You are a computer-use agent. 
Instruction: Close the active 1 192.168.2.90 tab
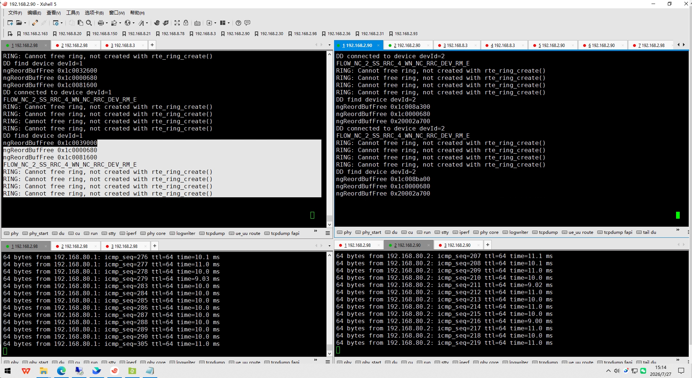tap(378, 46)
